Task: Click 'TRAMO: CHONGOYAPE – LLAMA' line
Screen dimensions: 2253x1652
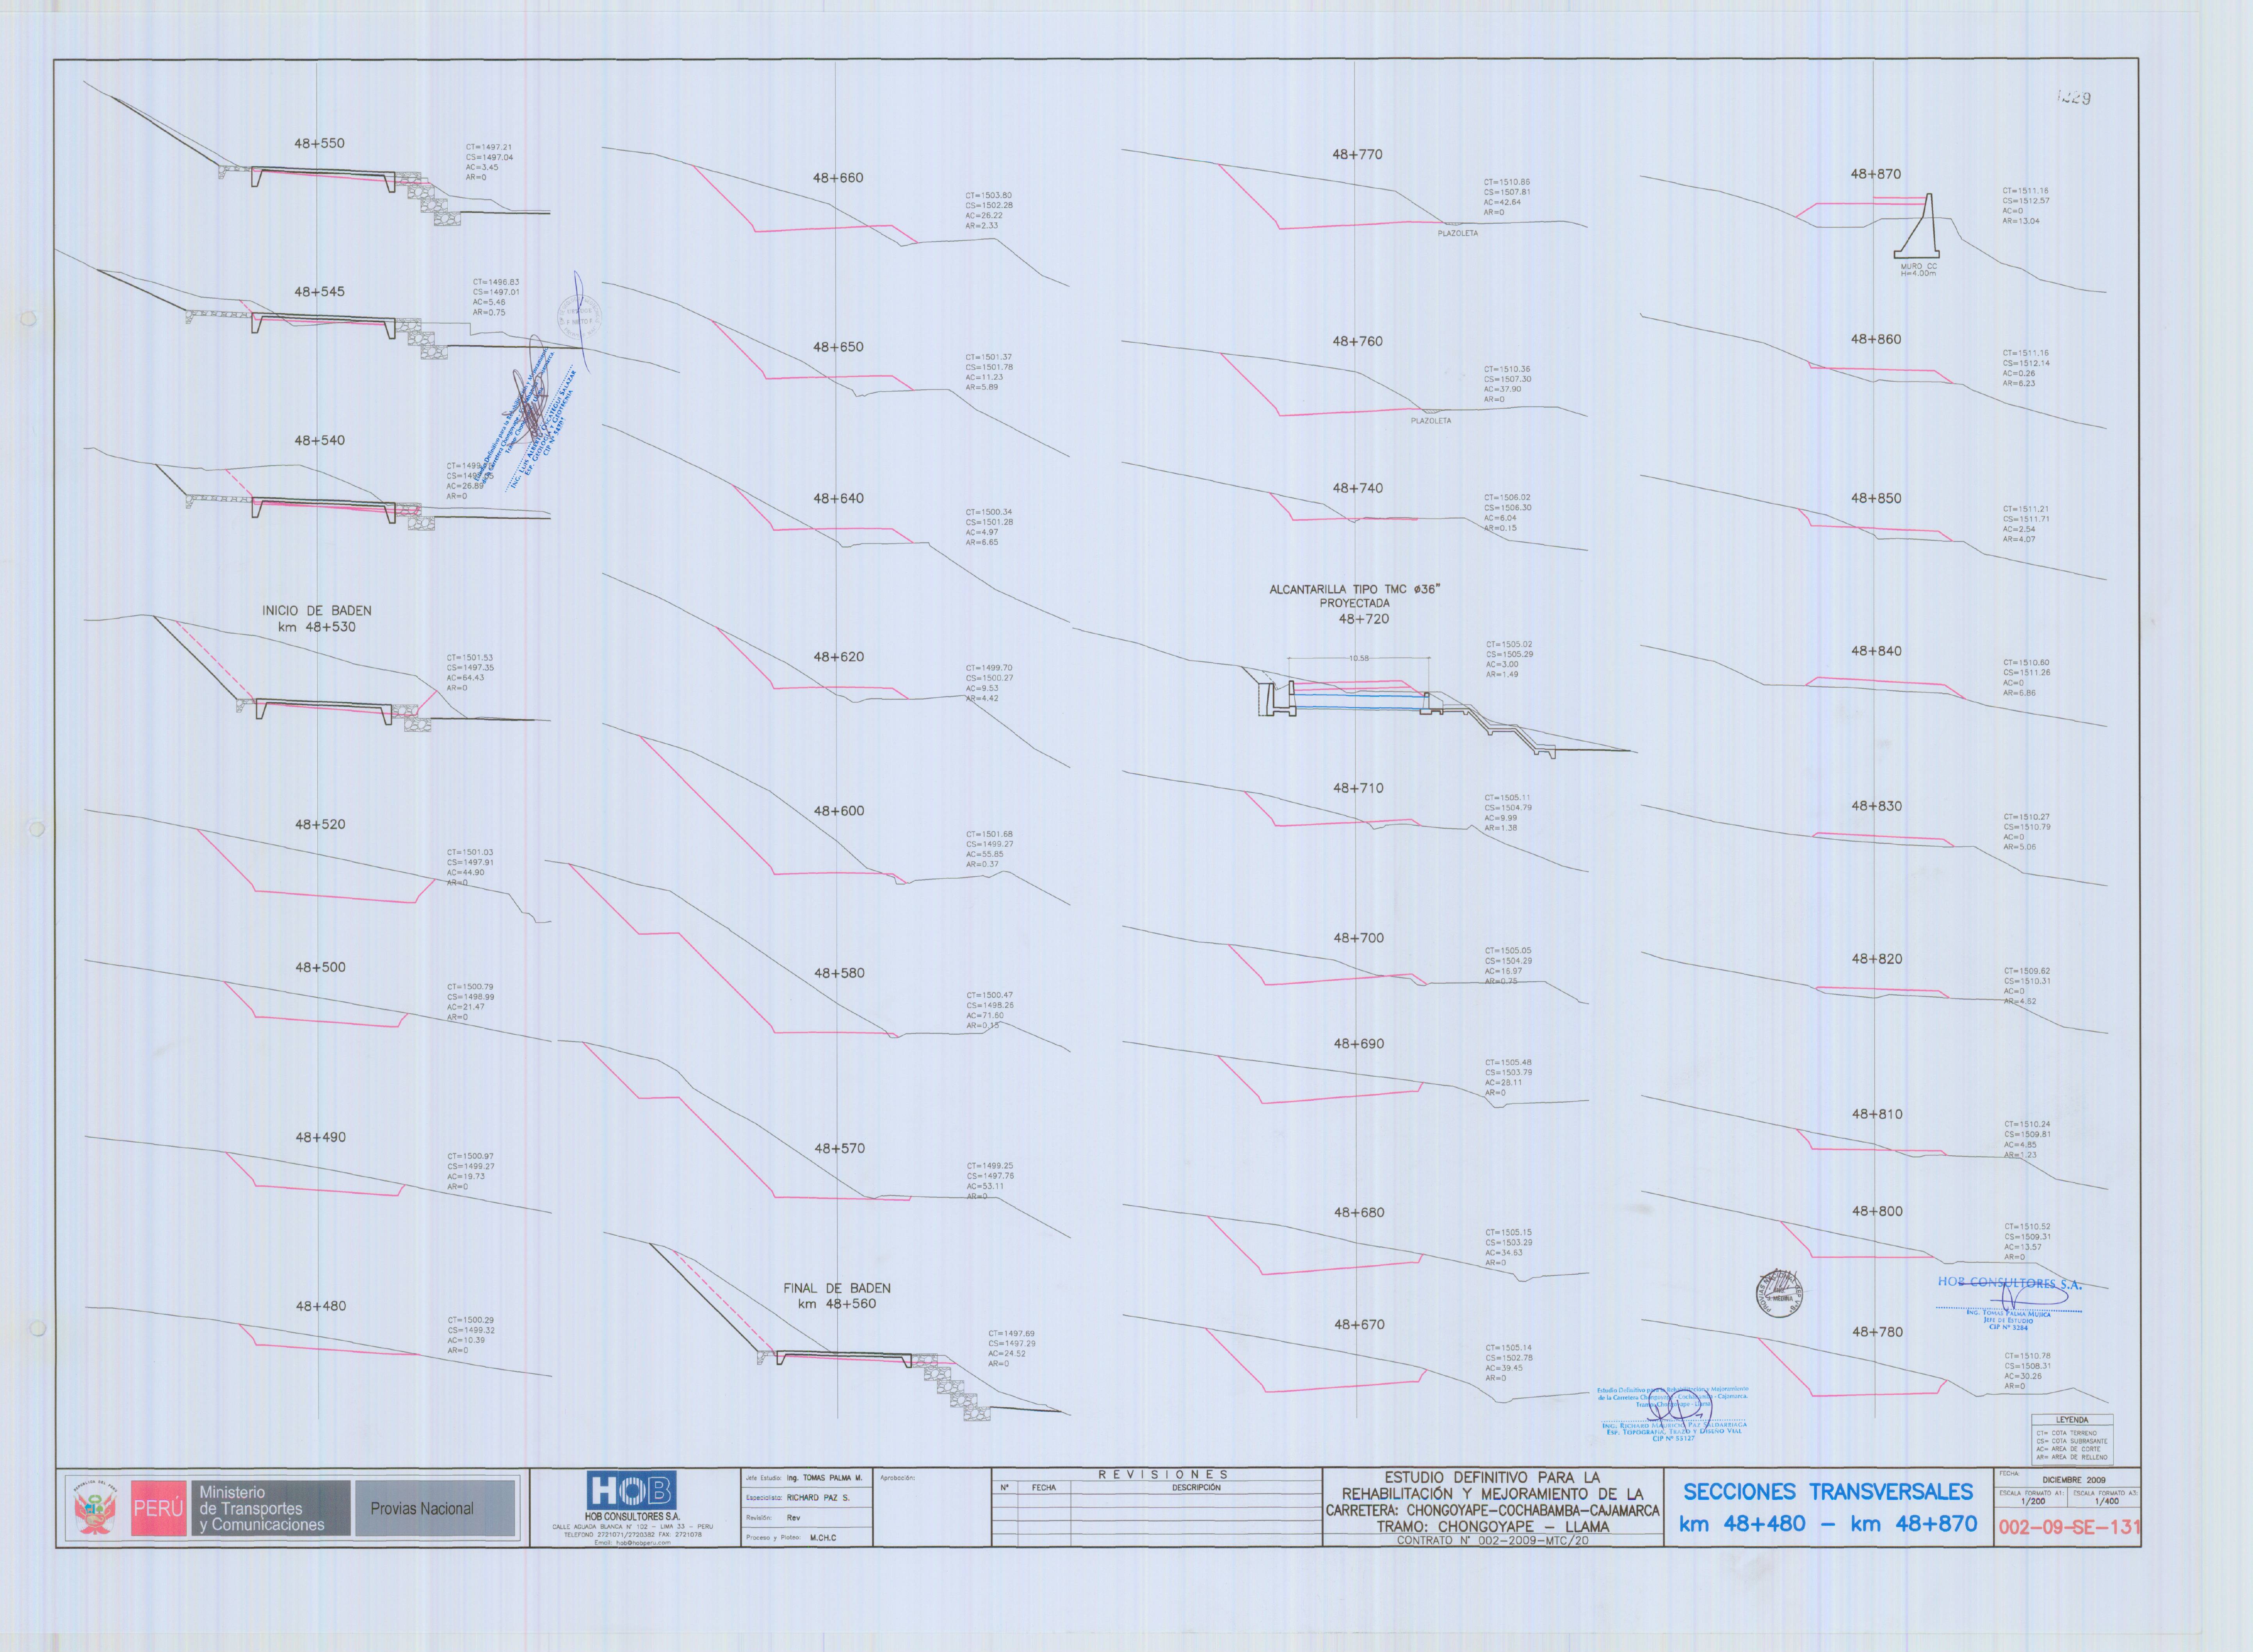Action: click(1492, 1527)
